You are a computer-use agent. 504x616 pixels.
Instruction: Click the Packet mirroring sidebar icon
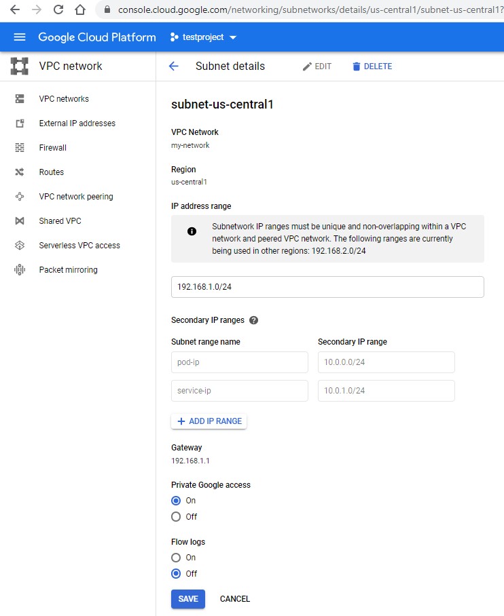pos(20,269)
